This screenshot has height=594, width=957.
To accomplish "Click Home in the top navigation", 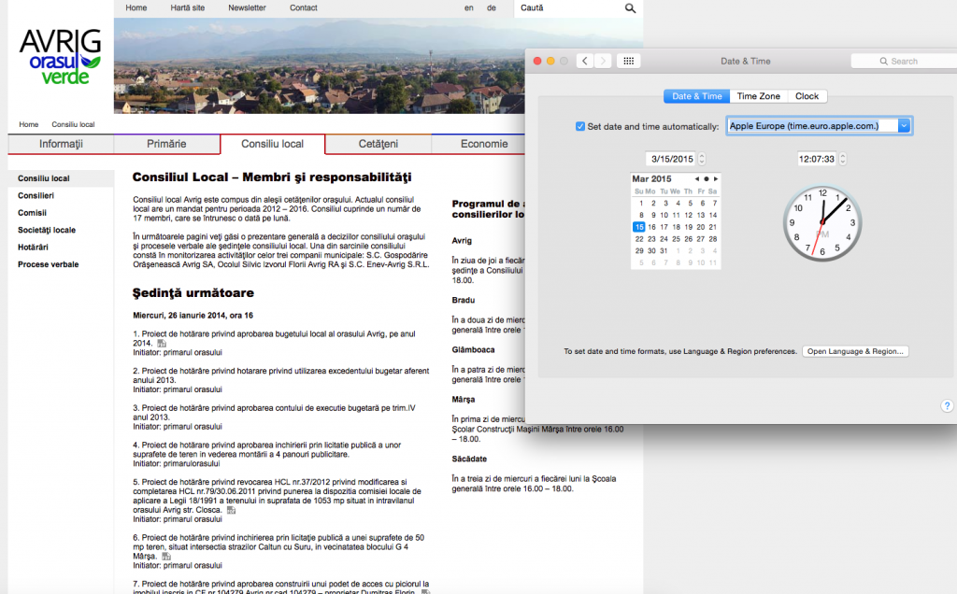I will point(136,7).
